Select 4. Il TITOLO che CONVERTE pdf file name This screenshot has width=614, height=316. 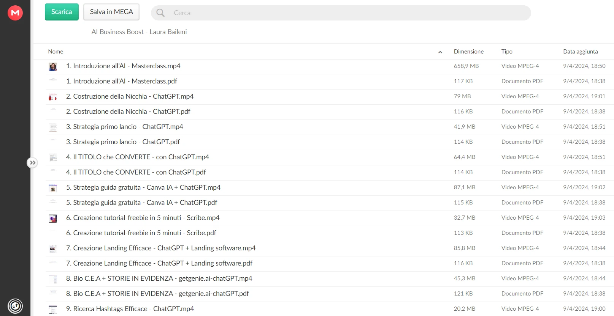[136, 172]
